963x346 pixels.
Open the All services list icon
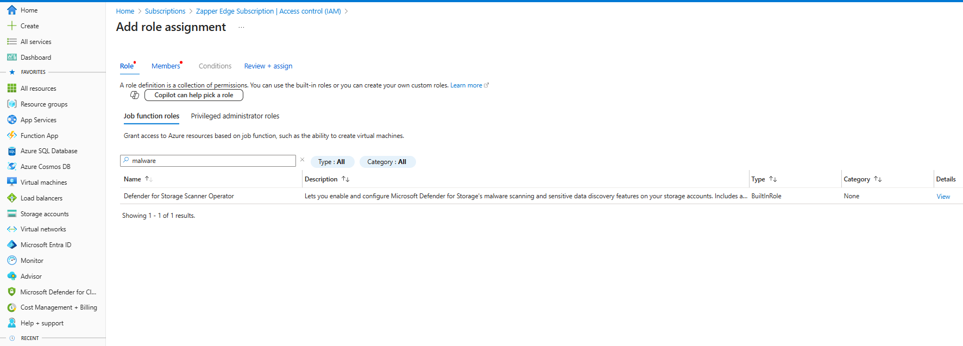12,42
